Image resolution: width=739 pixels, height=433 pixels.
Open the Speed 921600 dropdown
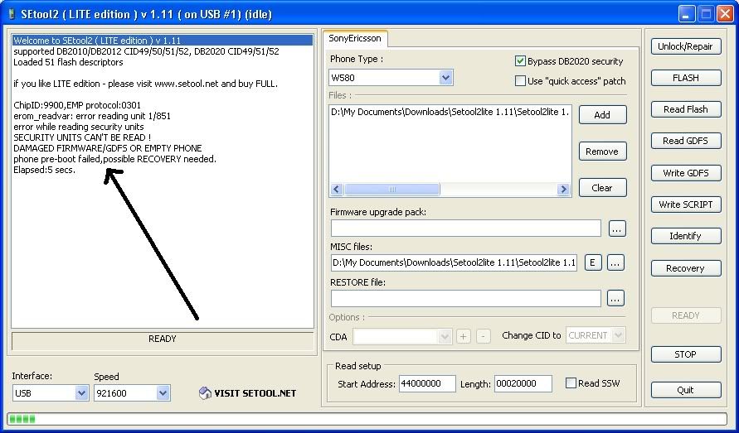tap(163, 393)
